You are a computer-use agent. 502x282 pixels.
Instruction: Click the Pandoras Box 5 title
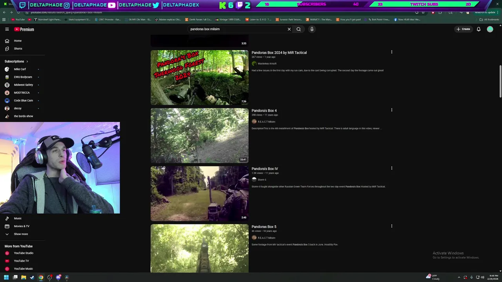tap(264, 227)
